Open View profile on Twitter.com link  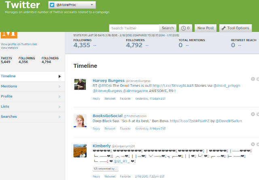[x=19, y=44]
